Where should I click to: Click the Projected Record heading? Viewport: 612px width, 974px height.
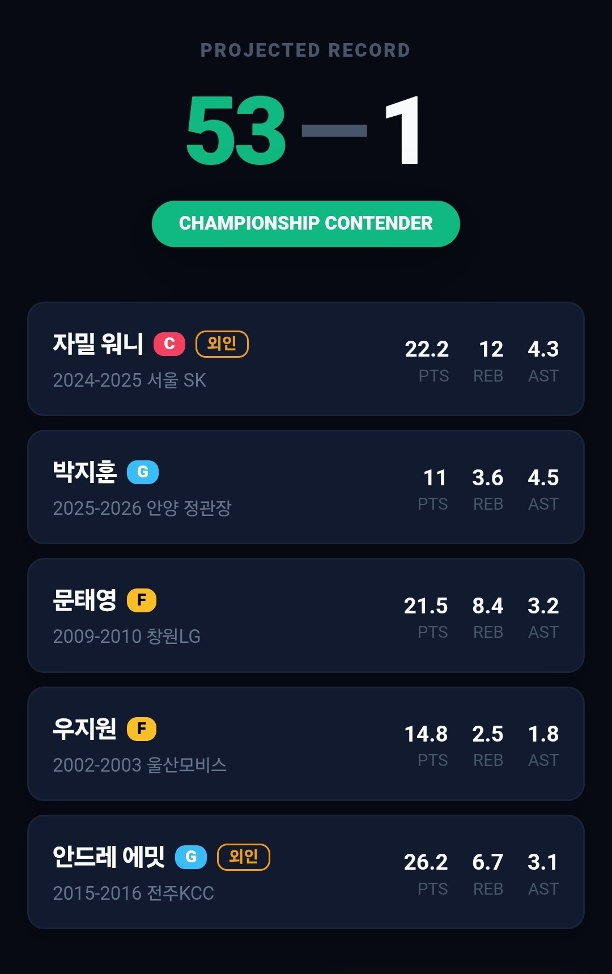coord(305,50)
